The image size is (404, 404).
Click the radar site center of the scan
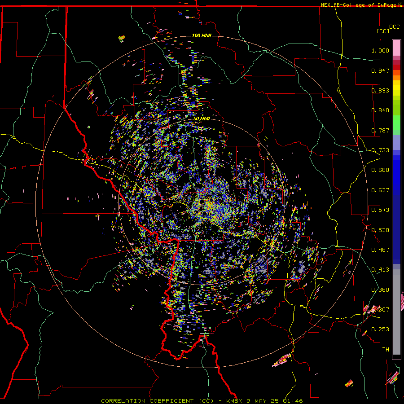pos(202,202)
